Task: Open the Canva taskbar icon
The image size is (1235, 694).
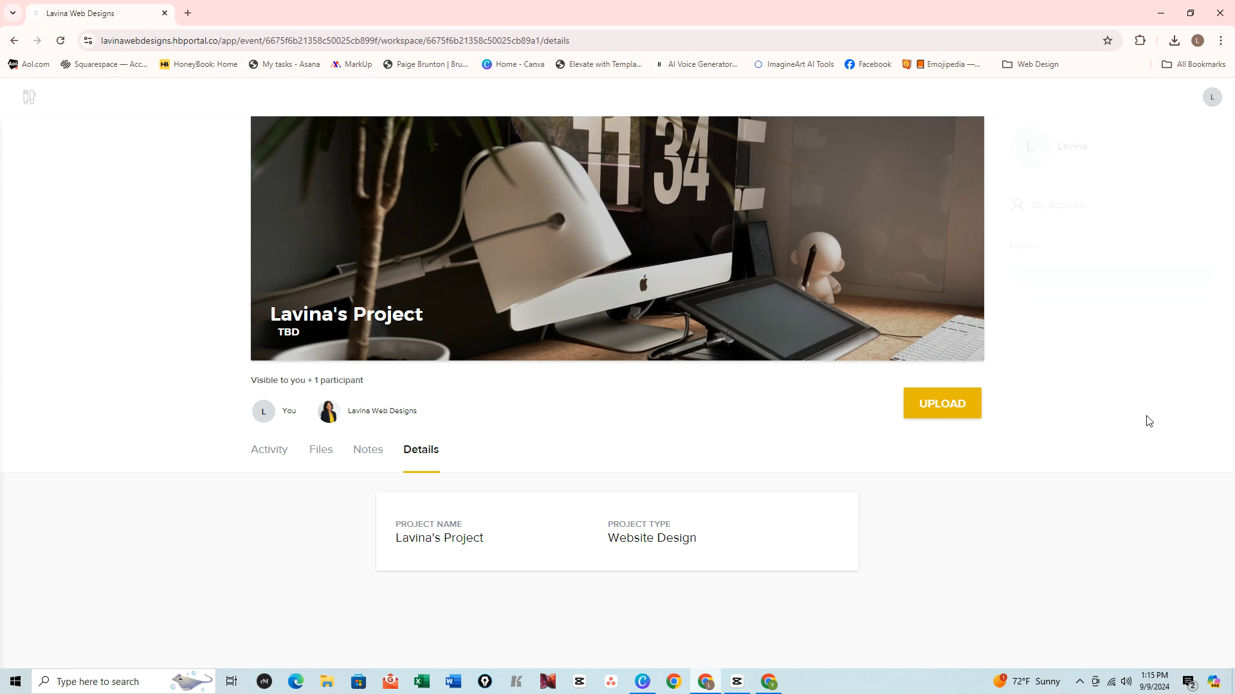Action: [x=643, y=681]
